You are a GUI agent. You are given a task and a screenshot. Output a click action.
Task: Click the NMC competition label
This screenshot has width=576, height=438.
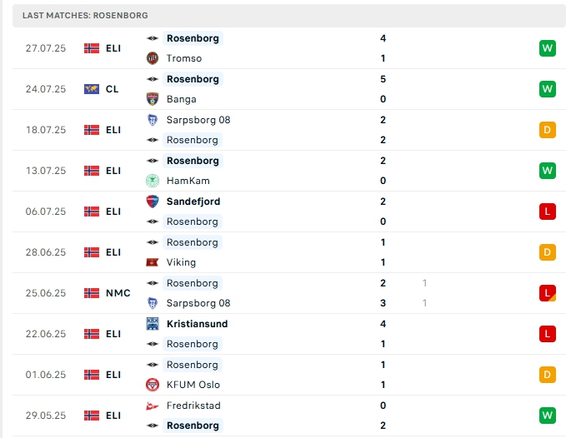118,293
